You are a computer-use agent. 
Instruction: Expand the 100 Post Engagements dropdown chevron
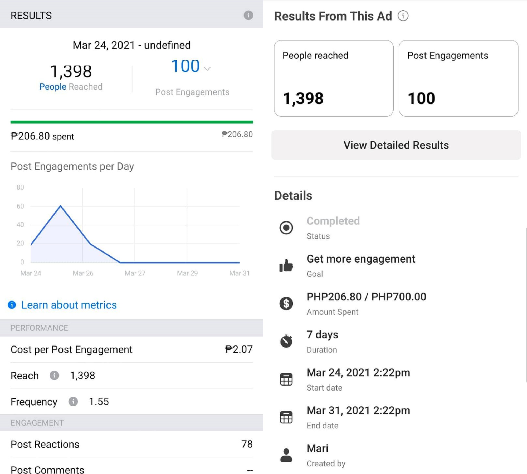(207, 69)
